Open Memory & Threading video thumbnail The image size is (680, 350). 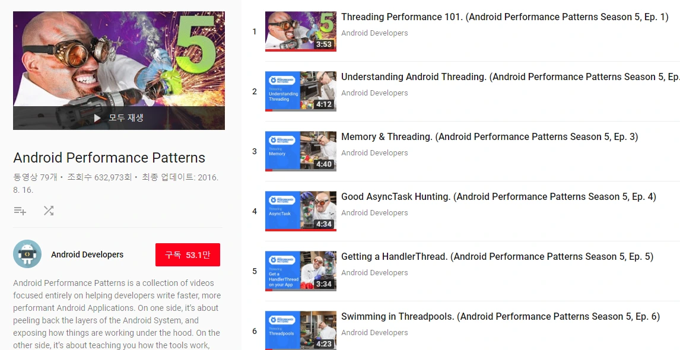[300, 151]
